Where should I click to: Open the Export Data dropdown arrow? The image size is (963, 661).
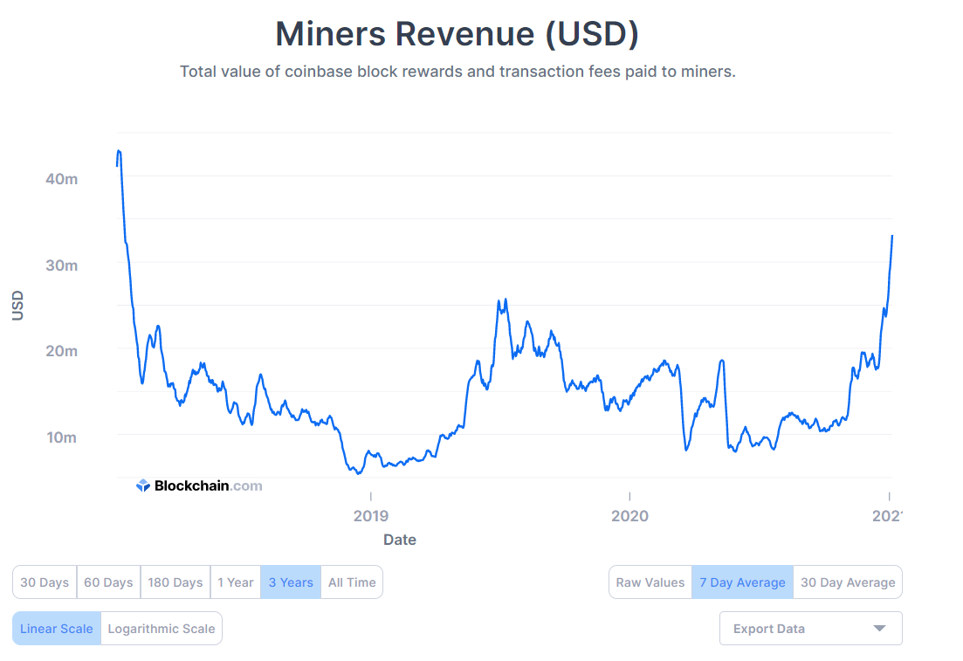tap(879, 629)
